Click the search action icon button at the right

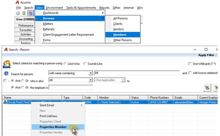pos(207,88)
